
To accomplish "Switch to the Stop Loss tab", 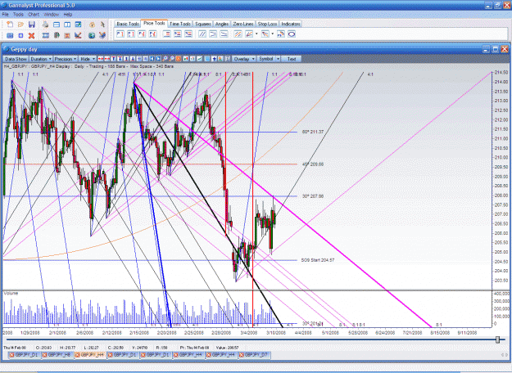I will (x=267, y=24).
